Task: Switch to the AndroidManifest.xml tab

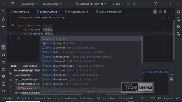Action: coord(109,12)
